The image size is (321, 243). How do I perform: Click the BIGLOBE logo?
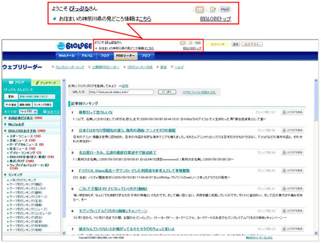click(74, 45)
